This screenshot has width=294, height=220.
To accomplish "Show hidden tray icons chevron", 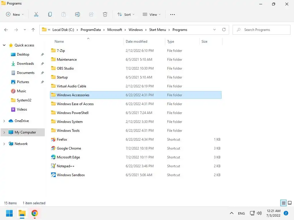I will [x=232, y=213].
